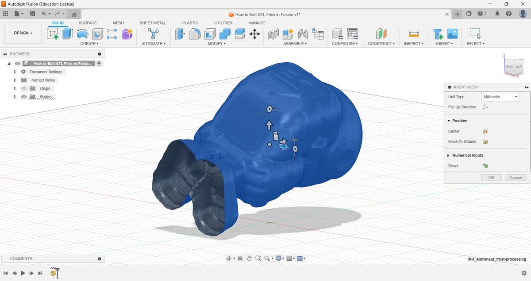Screen dimensions: 531x281
Task: Expand the Origin node
Action: coord(15,88)
